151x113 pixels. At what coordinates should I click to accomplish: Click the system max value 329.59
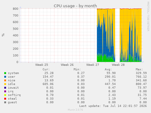pyautogui.click(x=141, y=73)
